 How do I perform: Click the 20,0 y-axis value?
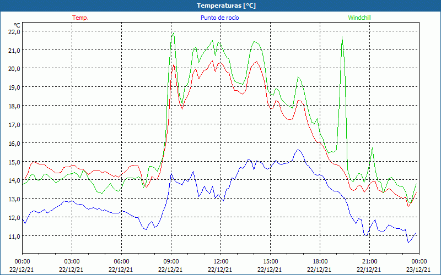[14, 69]
